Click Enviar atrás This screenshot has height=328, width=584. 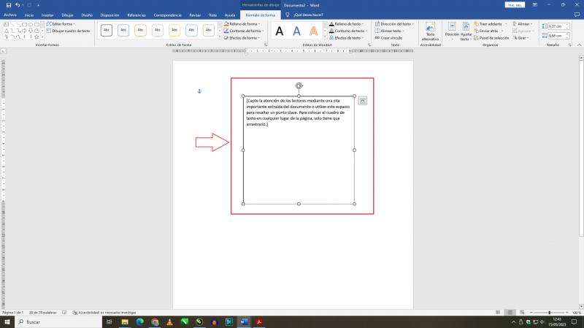coord(486,31)
